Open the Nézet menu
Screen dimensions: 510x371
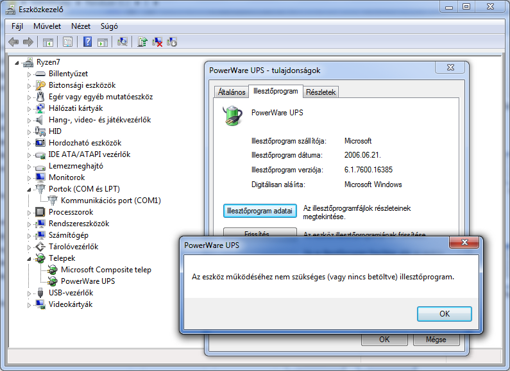pyautogui.click(x=81, y=26)
